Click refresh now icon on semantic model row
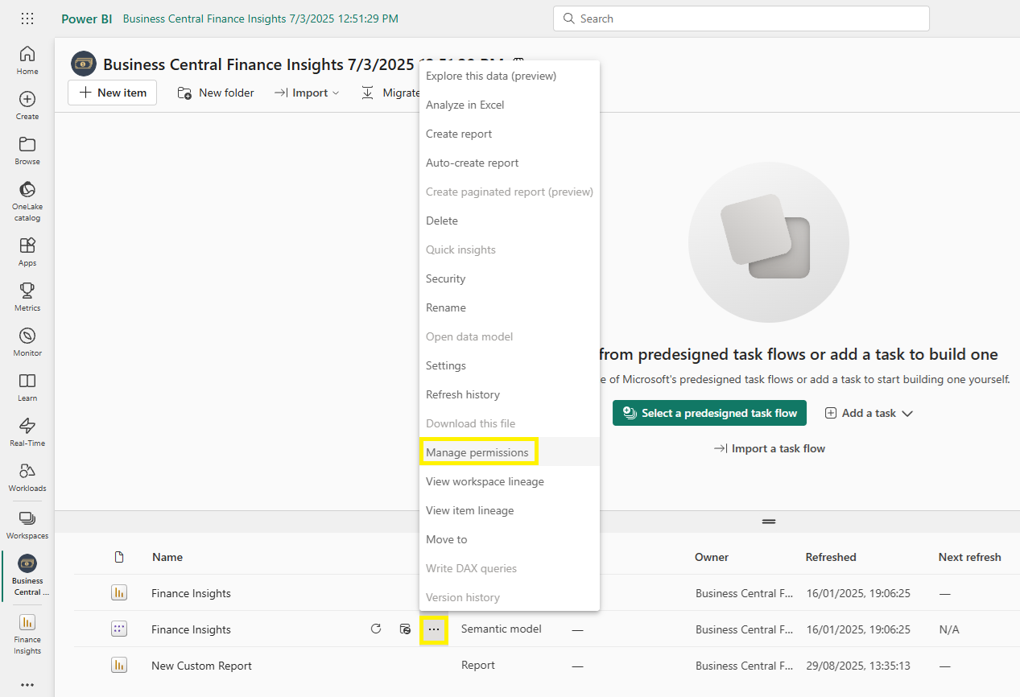Image resolution: width=1020 pixels, height=697 pixels. tap(376, 629)
